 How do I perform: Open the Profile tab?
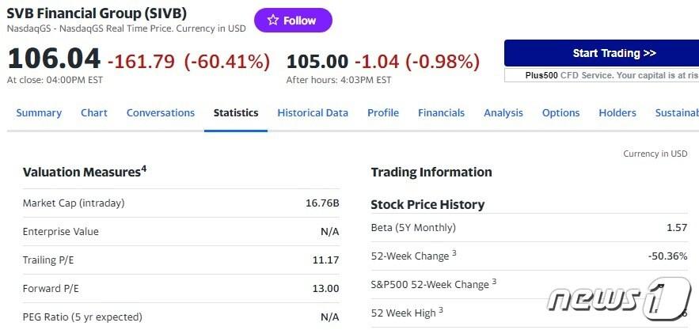tap(383, 113)
